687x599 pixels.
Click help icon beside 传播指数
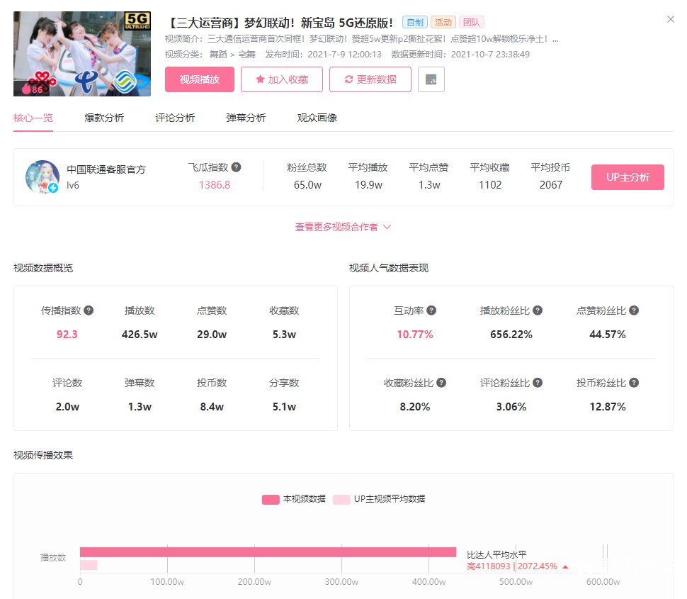pyautogui.click(x=89, y=310)
